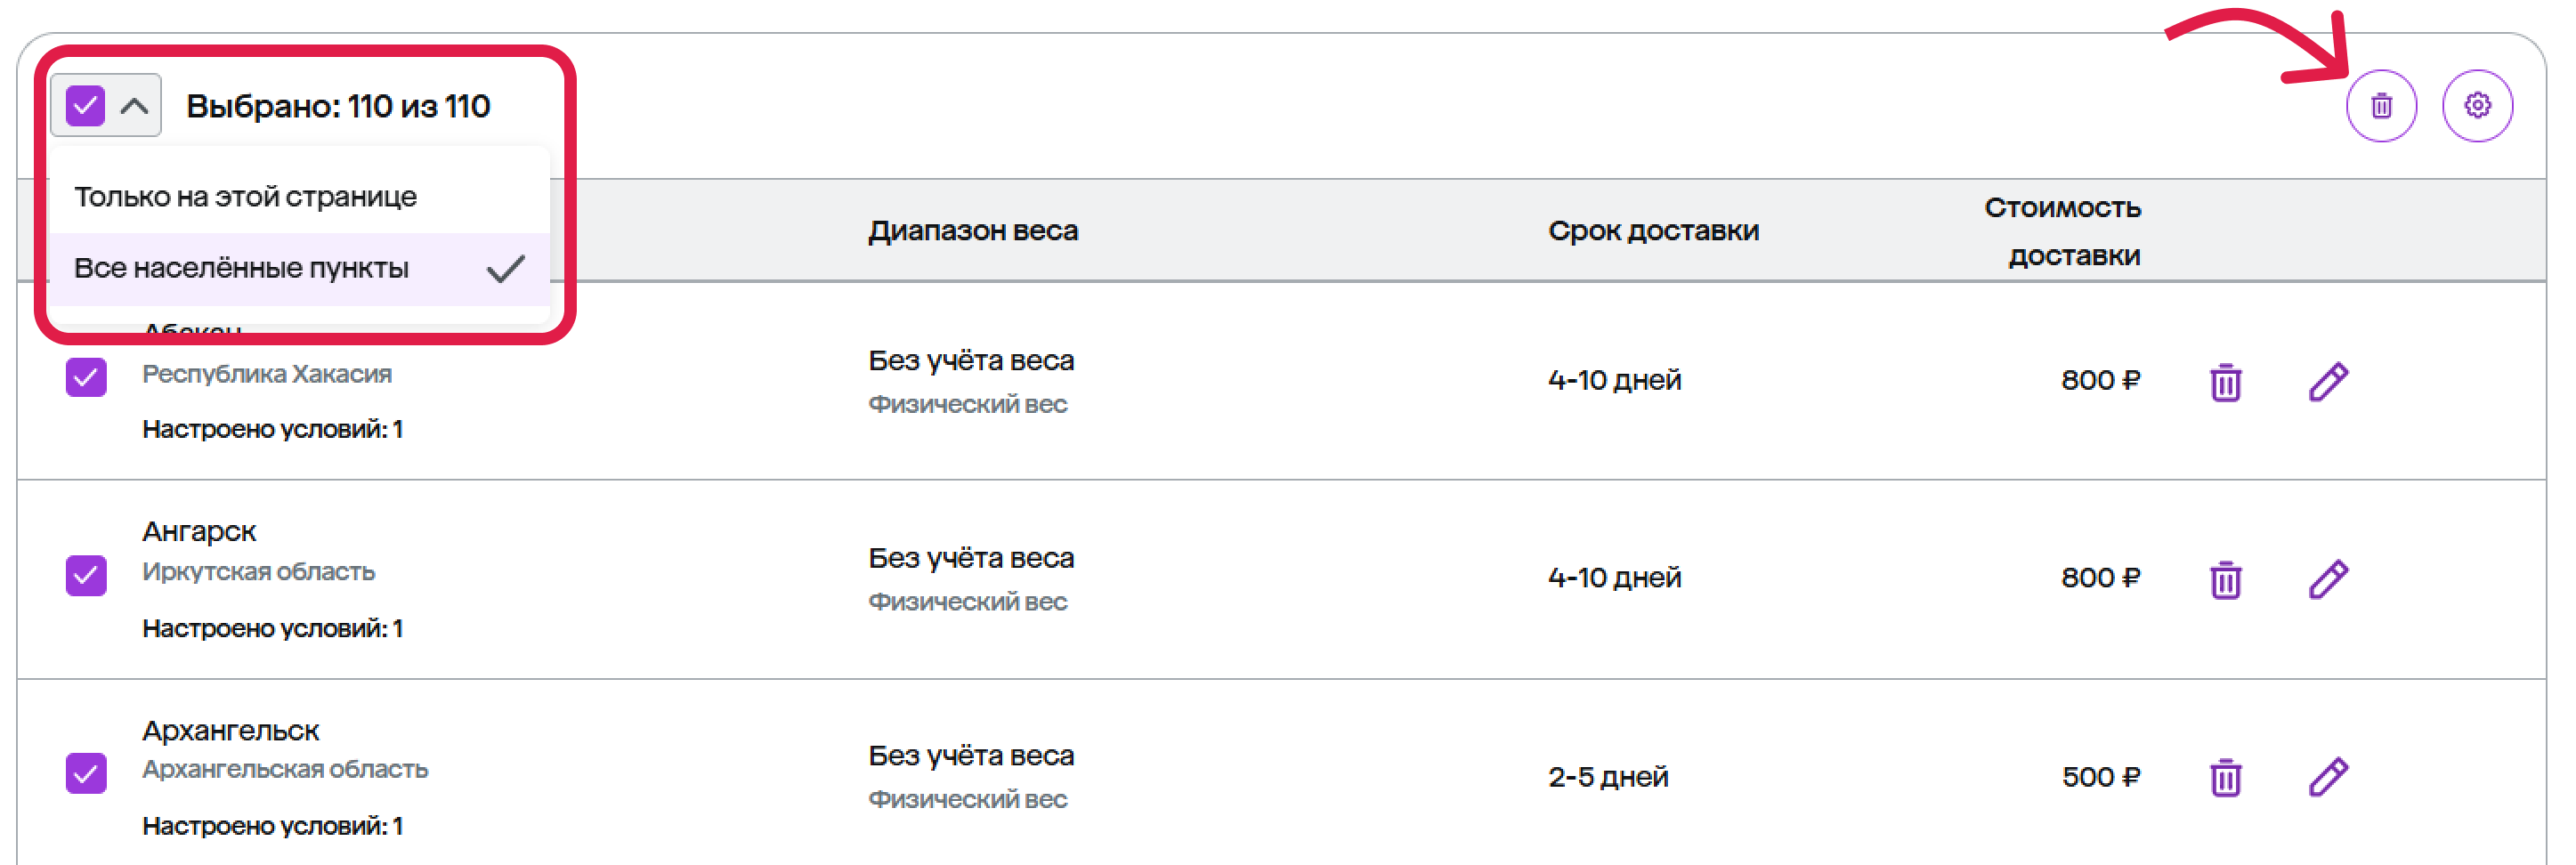The height and width of the screenshot is (865, 2576).
Task: Open the bulk settings gear icon
Action: click(2477, 106)
